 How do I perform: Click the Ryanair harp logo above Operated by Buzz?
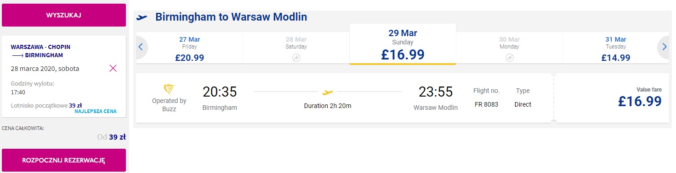click(x=169, y=90)
